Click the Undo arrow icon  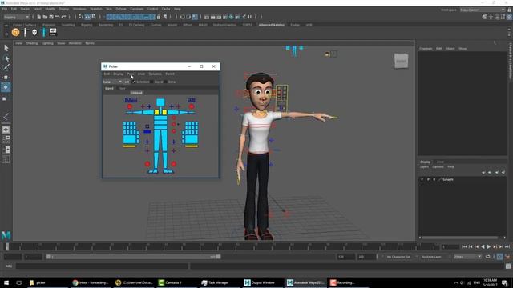click(x=57, y=17)
